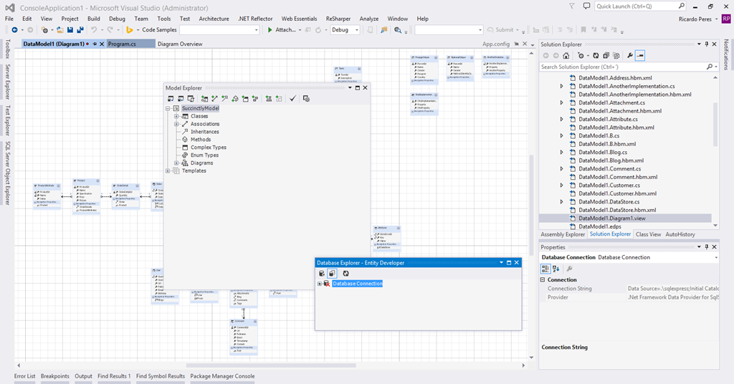The image size is (734, 384).
Task: Open the Build menu
Action: tap(94, 19)
